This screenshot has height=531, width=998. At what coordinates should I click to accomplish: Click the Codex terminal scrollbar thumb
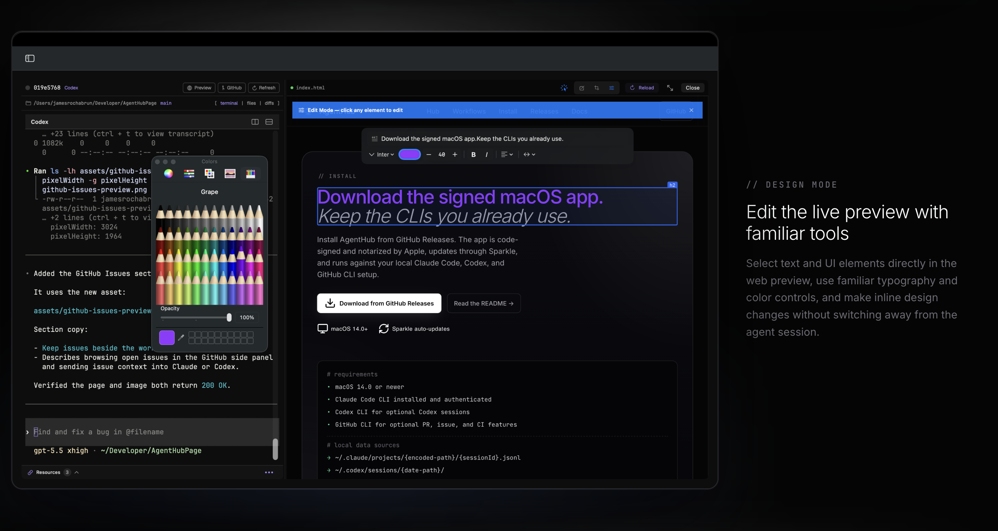pyautogui.click(x=275, y=449)
